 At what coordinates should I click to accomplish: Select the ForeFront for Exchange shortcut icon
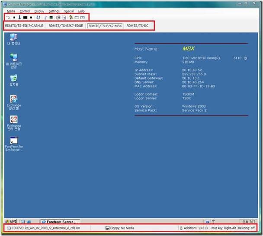click(14, 144)
